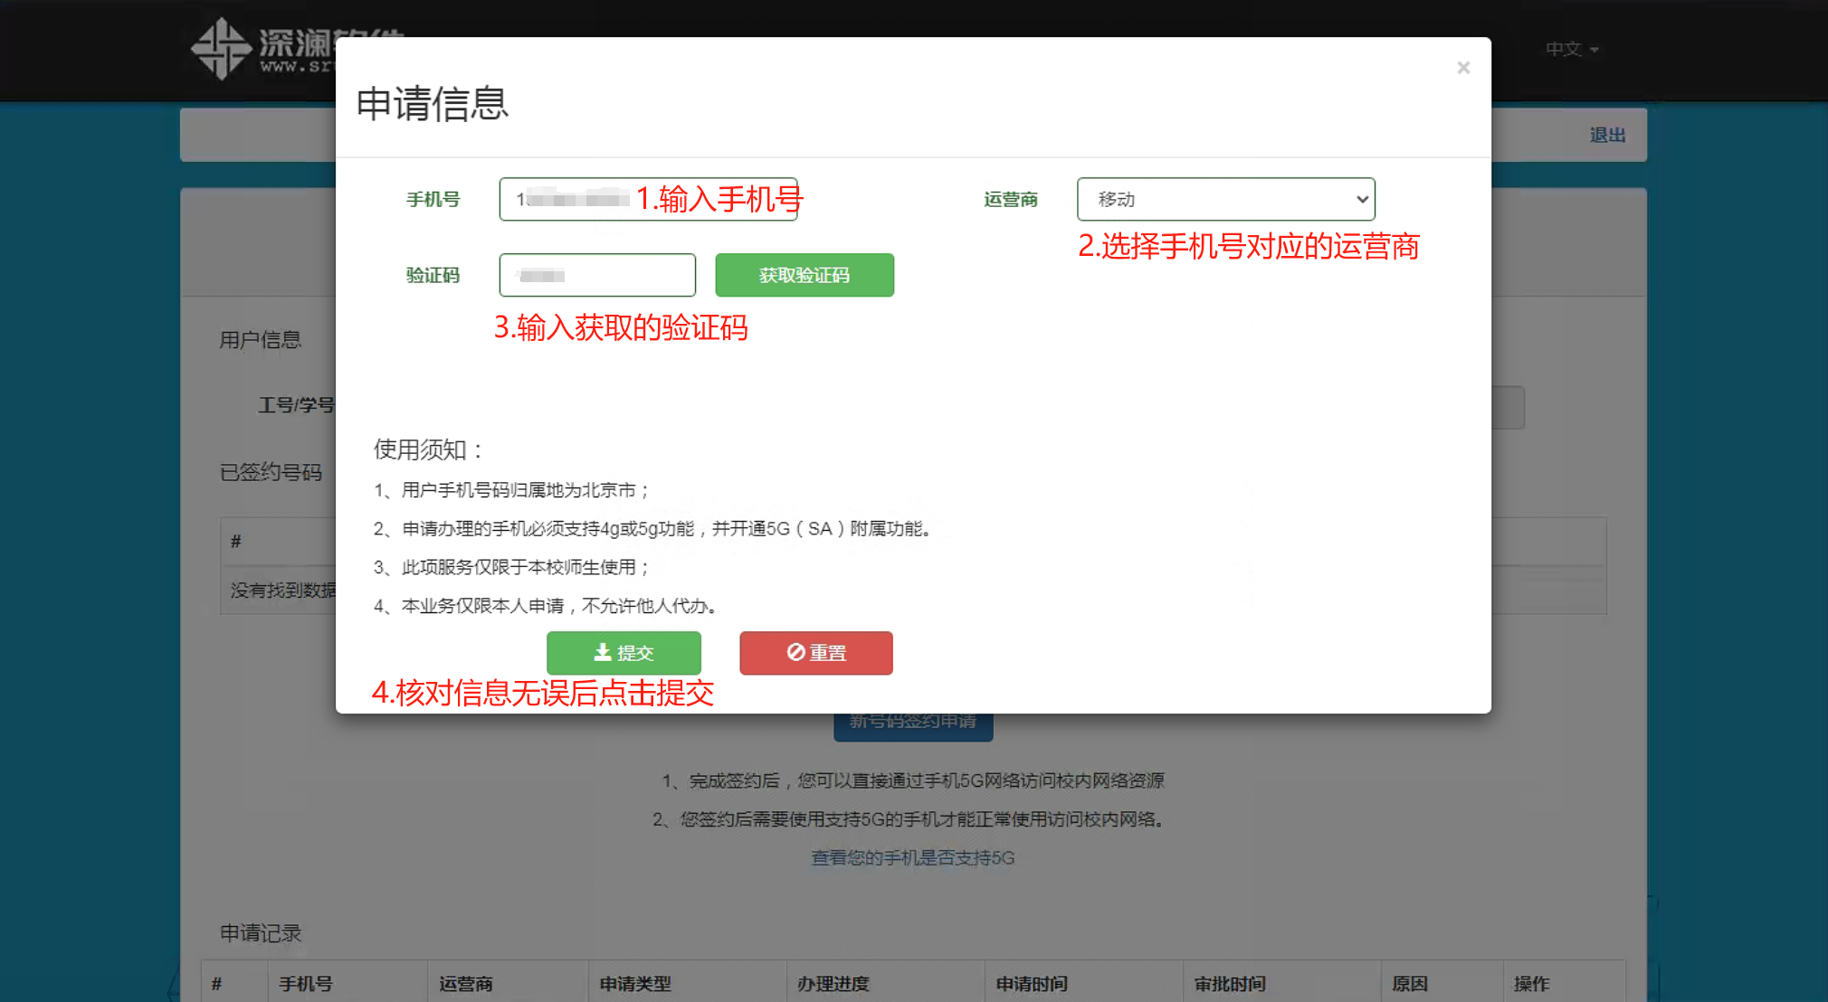Open the 运营商 carrier dropdown
Image resolution: width=1828 pixels, height=1002 pixels.
(x=1224, y=199)
